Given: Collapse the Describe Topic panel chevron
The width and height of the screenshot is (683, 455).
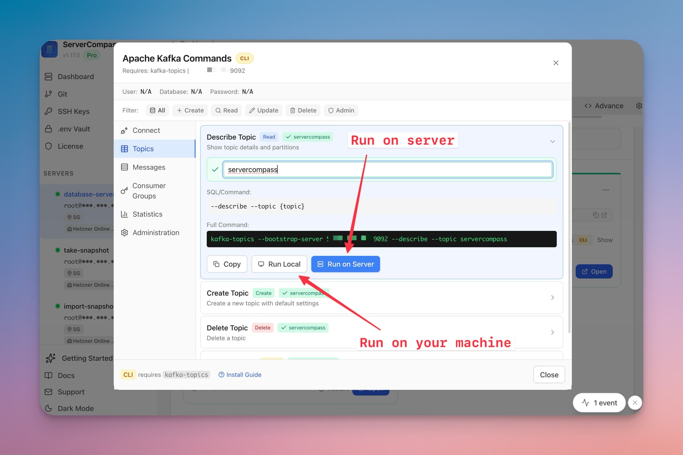Looking at the screenshot, I should 552,141.
